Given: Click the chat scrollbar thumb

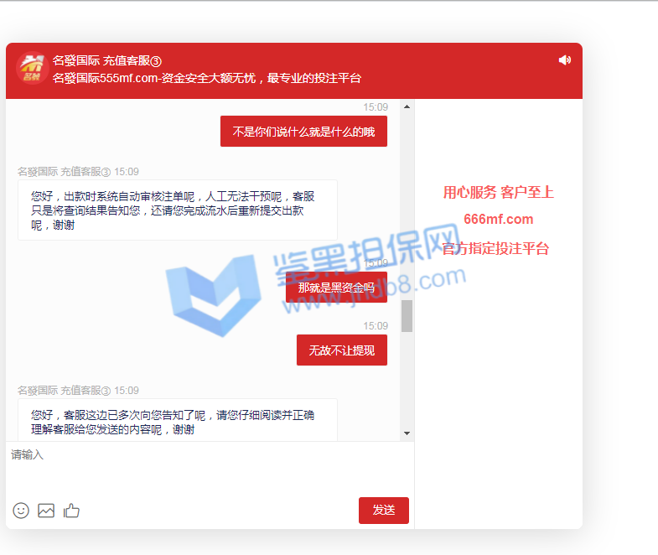Looking at the screenshot, I should click(x=407, y=316).
